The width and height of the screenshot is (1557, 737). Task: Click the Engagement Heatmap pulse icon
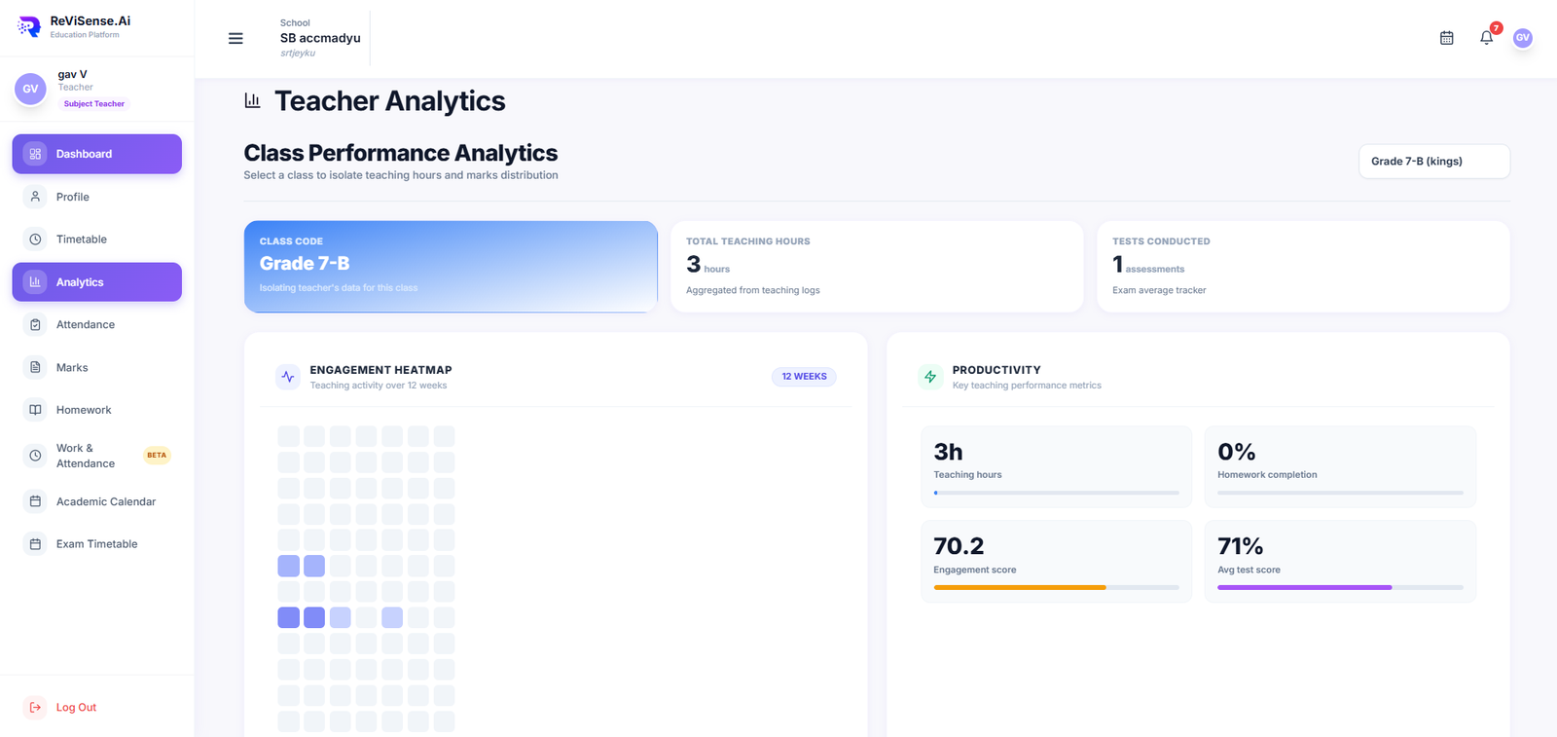[288, 377]
